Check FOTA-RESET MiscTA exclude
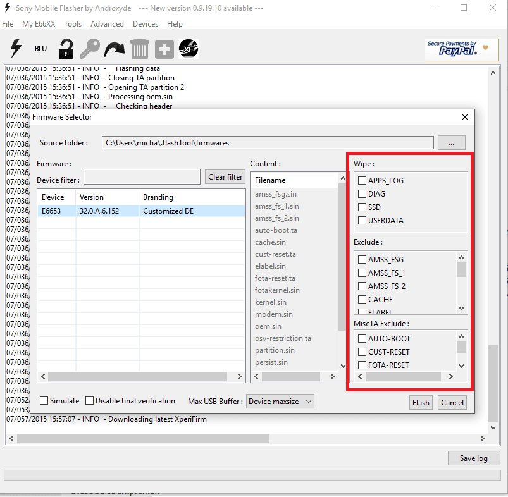Viewport: 508px width, 497px height. pyautogui.click(x=362, y=365)
